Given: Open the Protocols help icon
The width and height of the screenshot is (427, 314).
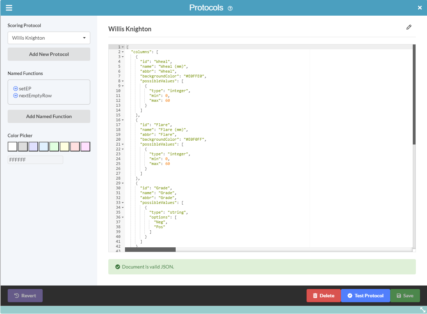Looking at the screenshot, I should pos(230,8).
